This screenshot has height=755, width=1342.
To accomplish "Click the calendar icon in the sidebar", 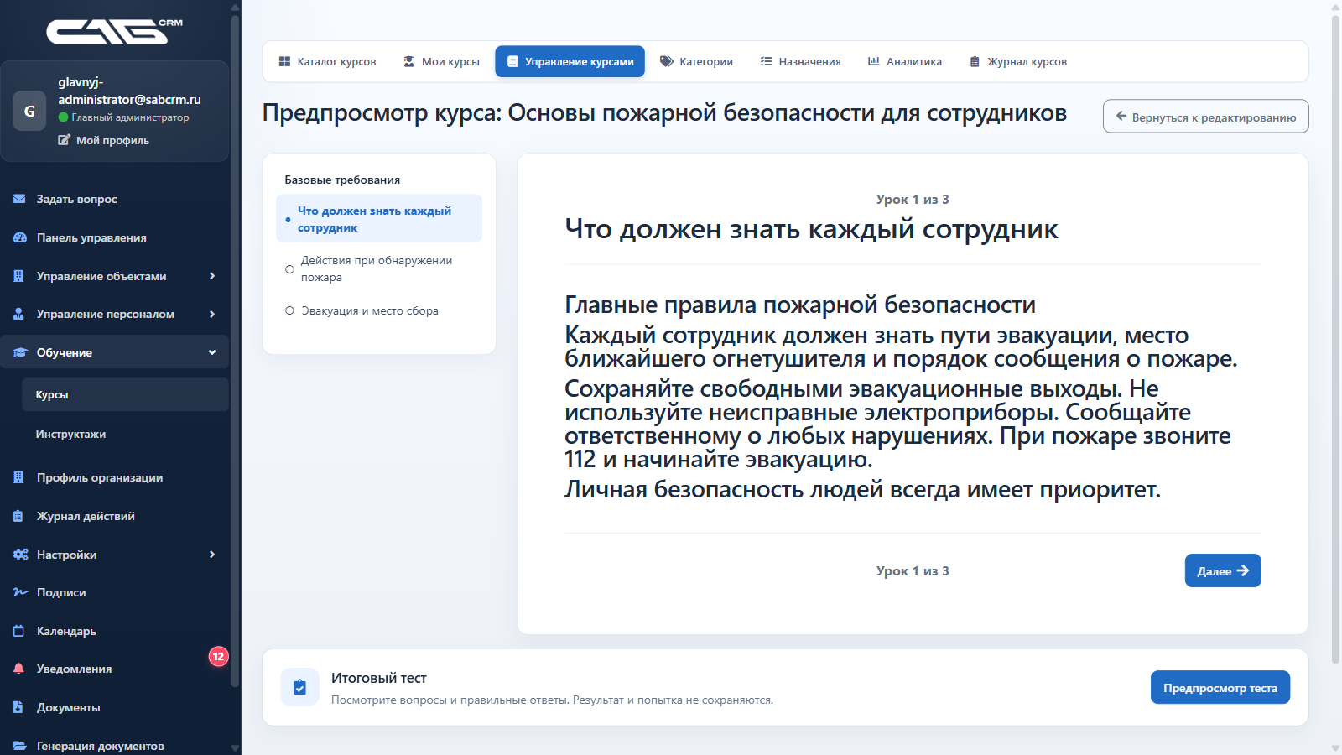I will tap(19, 631).
